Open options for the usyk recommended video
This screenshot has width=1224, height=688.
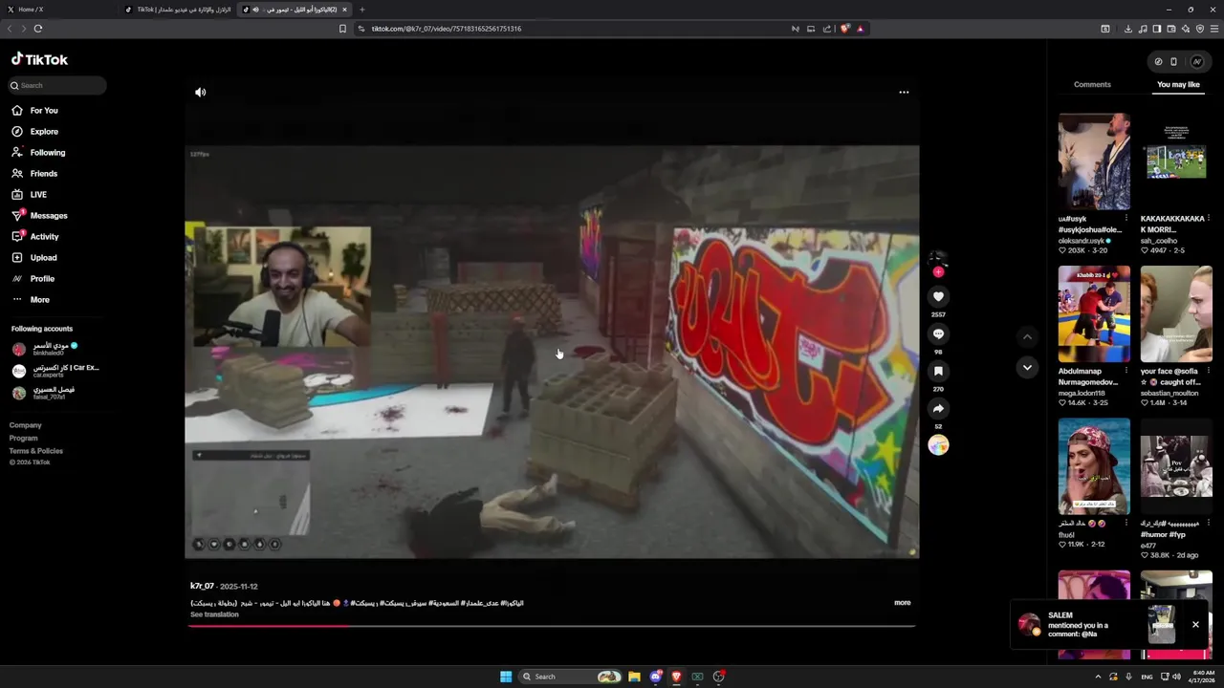click(x=1126, y=219)
